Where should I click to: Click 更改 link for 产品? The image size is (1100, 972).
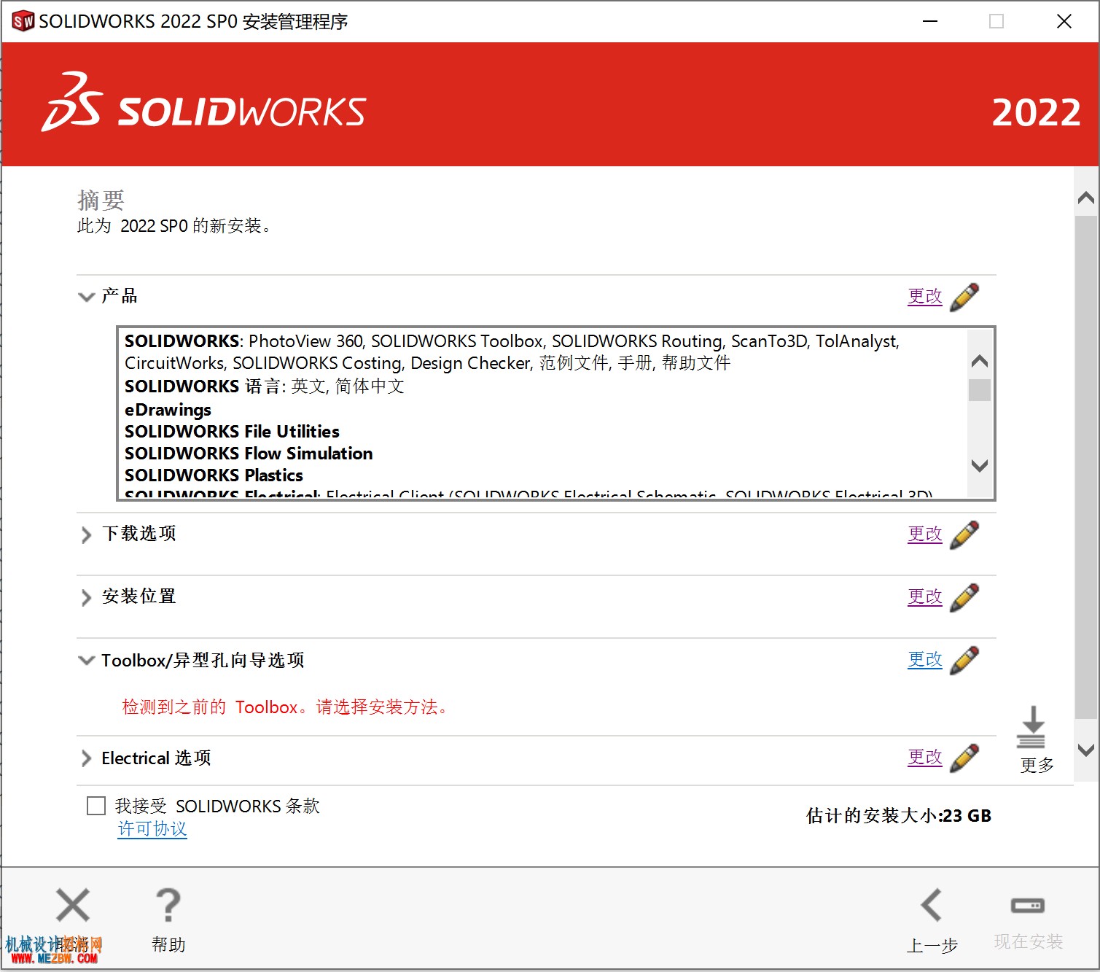tap(925, 296)
